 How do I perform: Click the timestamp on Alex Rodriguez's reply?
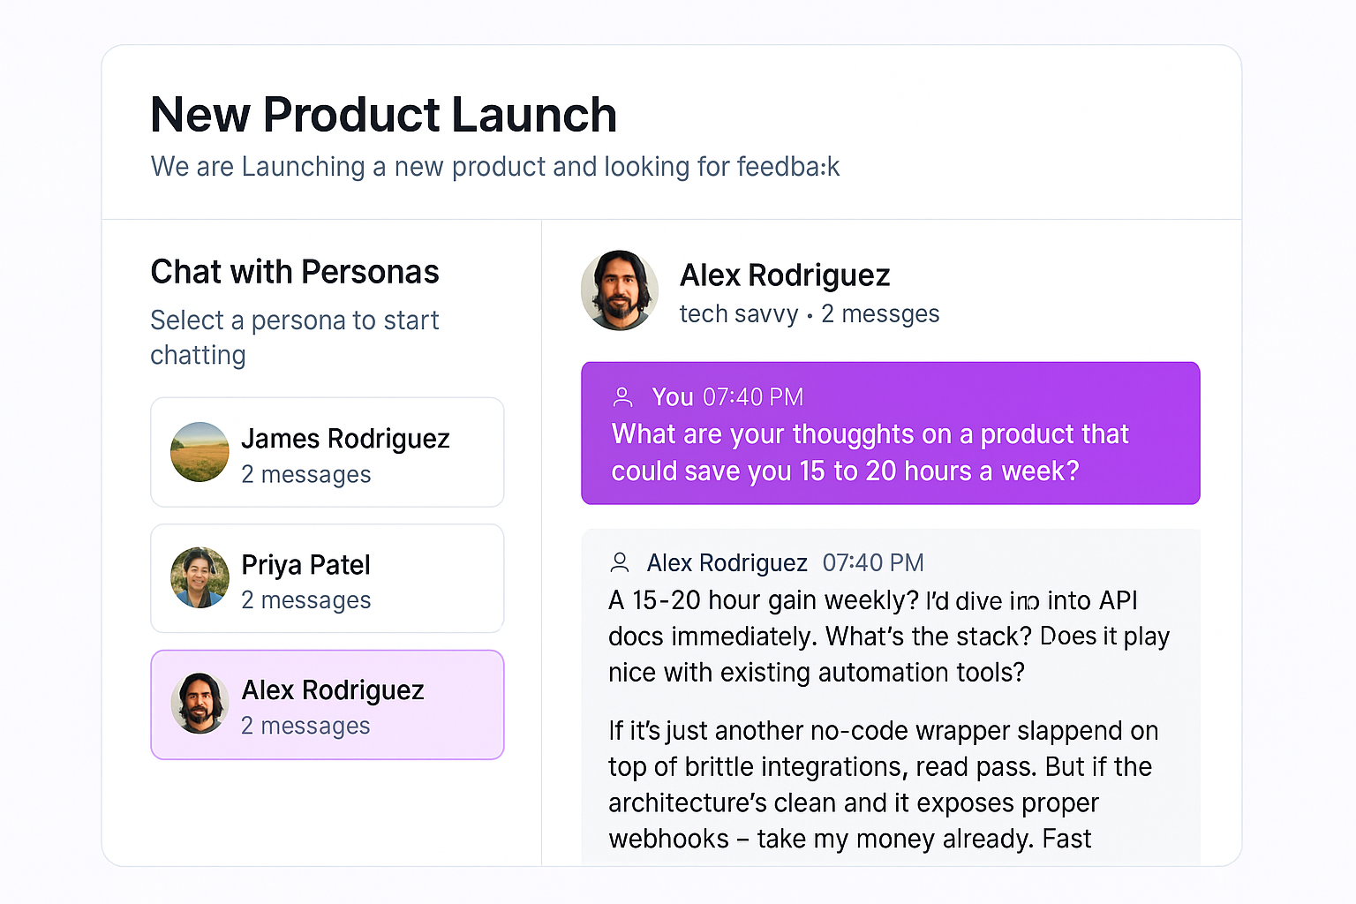[x=873, y=562]
